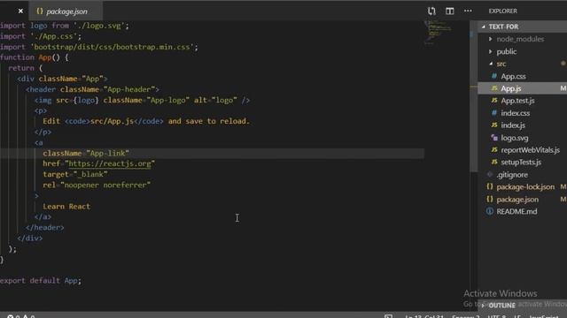Click the SVG icon beside logo.svg
The height and width of the screenshot is (318, 567).
(494, 138)
